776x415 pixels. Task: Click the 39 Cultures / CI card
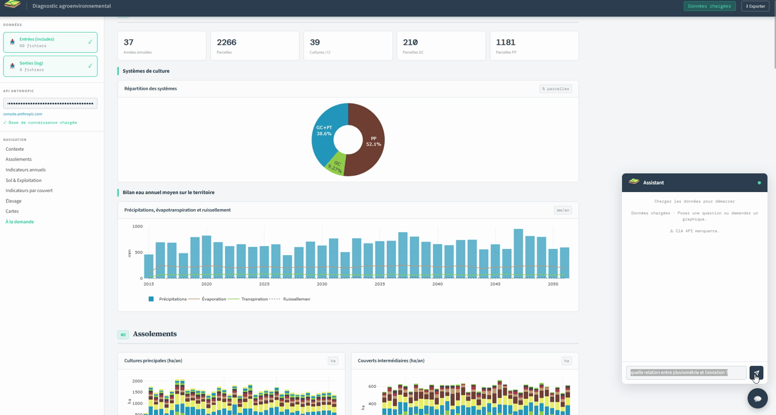coord(348,45)
